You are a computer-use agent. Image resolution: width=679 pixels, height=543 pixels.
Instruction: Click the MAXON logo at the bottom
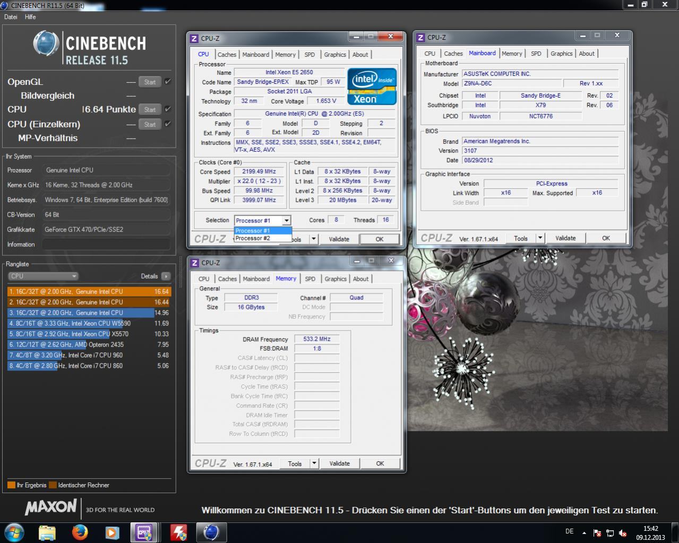tap(50, 507)
